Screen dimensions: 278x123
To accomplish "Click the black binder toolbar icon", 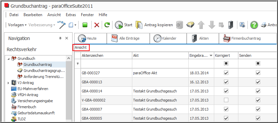I will coord(231,25).
